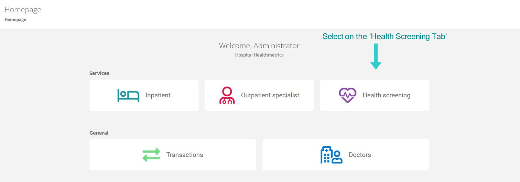Click the teal down arrow annotation
Image resolution: width=520 pixels, height=182 pixels.
(x=376, y=57)
